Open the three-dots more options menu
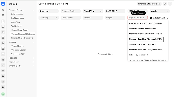The height and width of the screenshot is (97, 174). pos(170,4)
